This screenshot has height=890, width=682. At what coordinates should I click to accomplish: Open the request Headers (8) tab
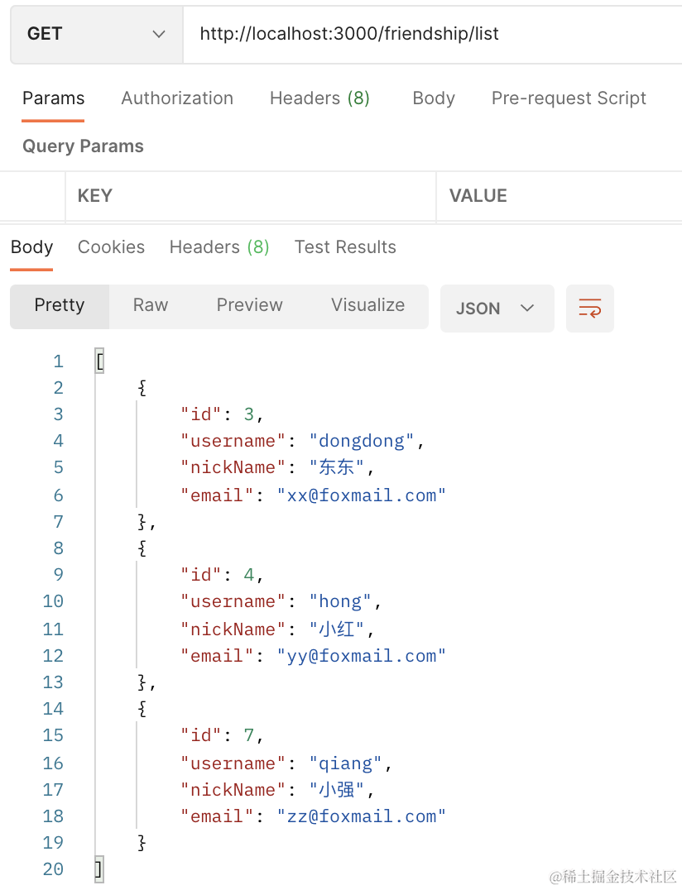[319, 98]
